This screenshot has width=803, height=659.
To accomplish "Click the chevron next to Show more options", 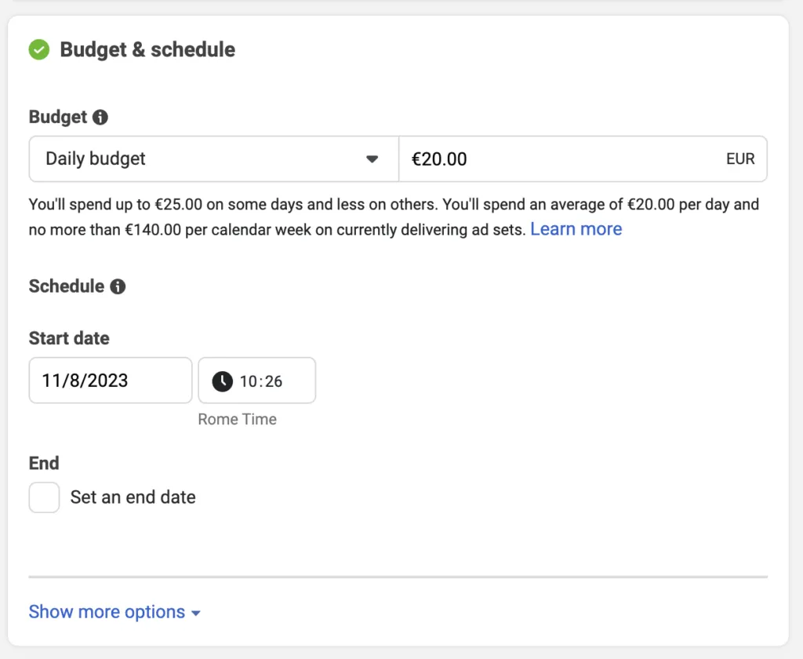I will pyautogui.click(x=197, y=612).
